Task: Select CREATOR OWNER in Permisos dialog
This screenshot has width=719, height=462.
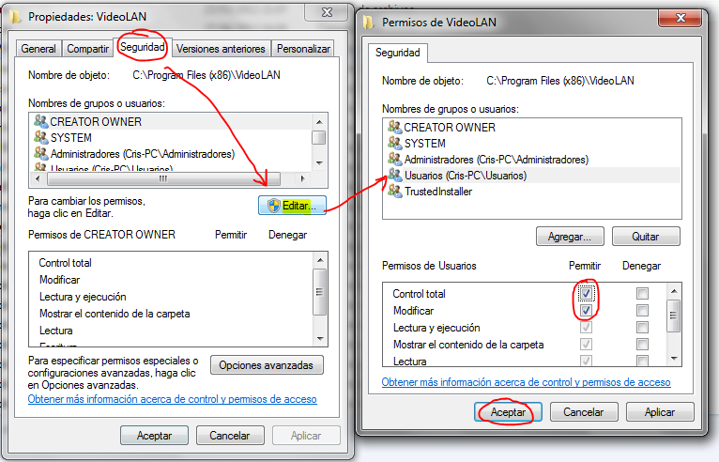Action: point(449,128)
